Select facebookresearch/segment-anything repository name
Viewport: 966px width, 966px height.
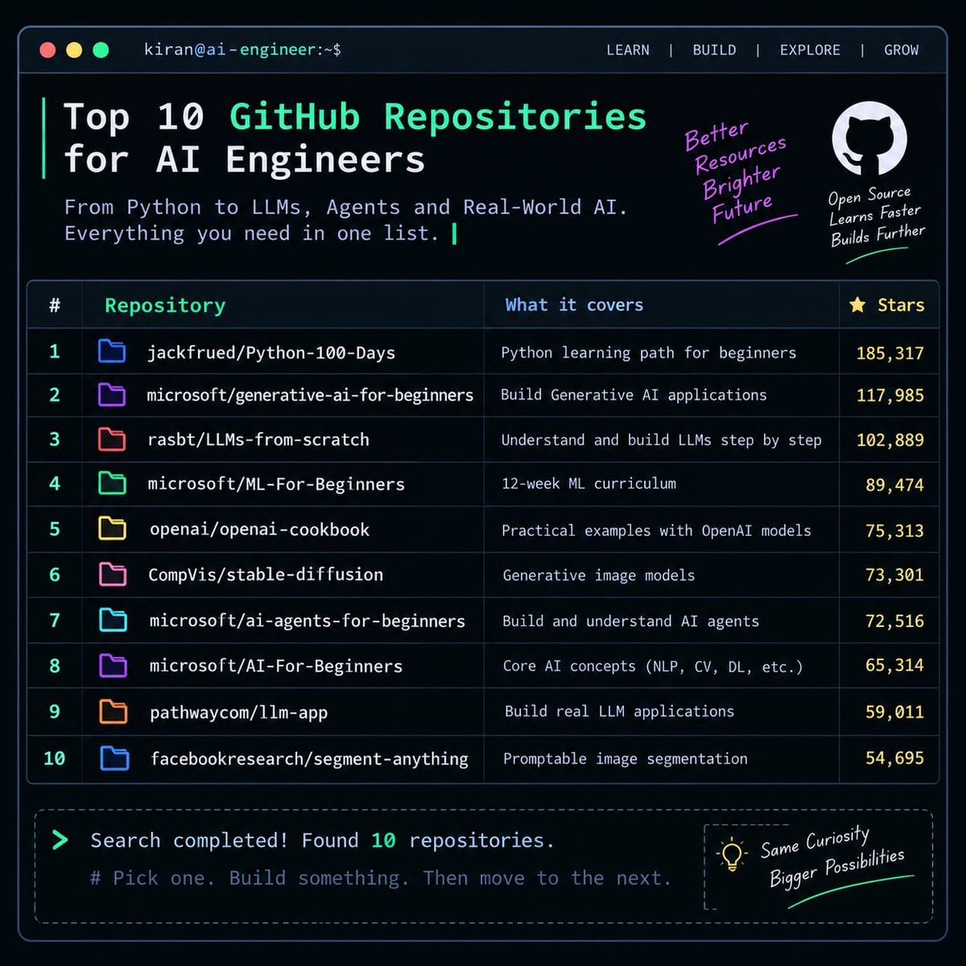[x=309, y=759]
